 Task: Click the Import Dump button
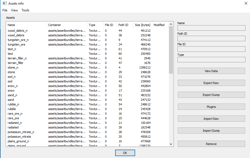211,131
